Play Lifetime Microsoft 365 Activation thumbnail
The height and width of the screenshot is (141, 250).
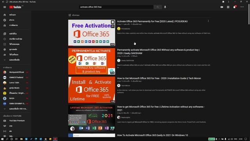click(x=92, y=118)
